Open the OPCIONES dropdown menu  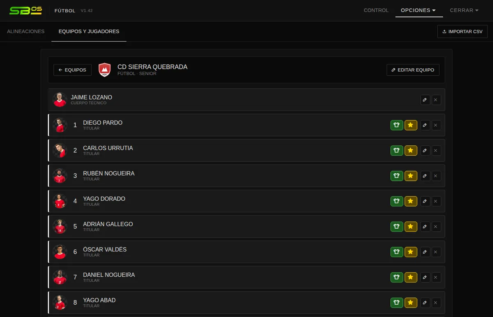coord(419,10)
